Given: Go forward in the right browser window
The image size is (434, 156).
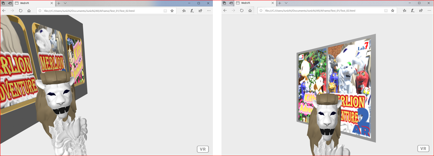Looking at the screenshot, I should [x=233, y=11].
